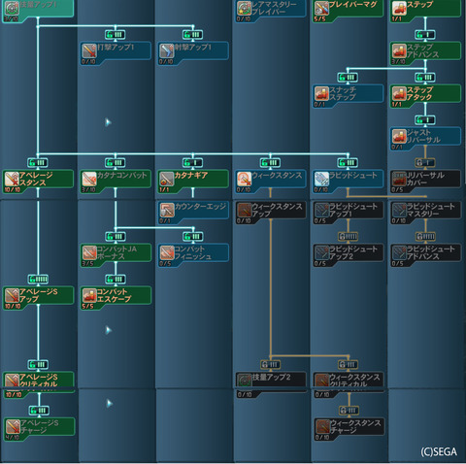Screen dimensions: 466x464
Task: Click the unlock badge above アベレージSクリティカル
Action: pos(38,365)
